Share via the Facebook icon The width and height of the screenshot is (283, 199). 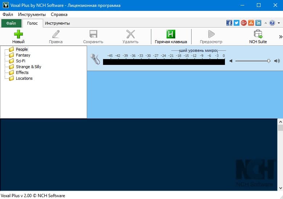coord(229,23)
